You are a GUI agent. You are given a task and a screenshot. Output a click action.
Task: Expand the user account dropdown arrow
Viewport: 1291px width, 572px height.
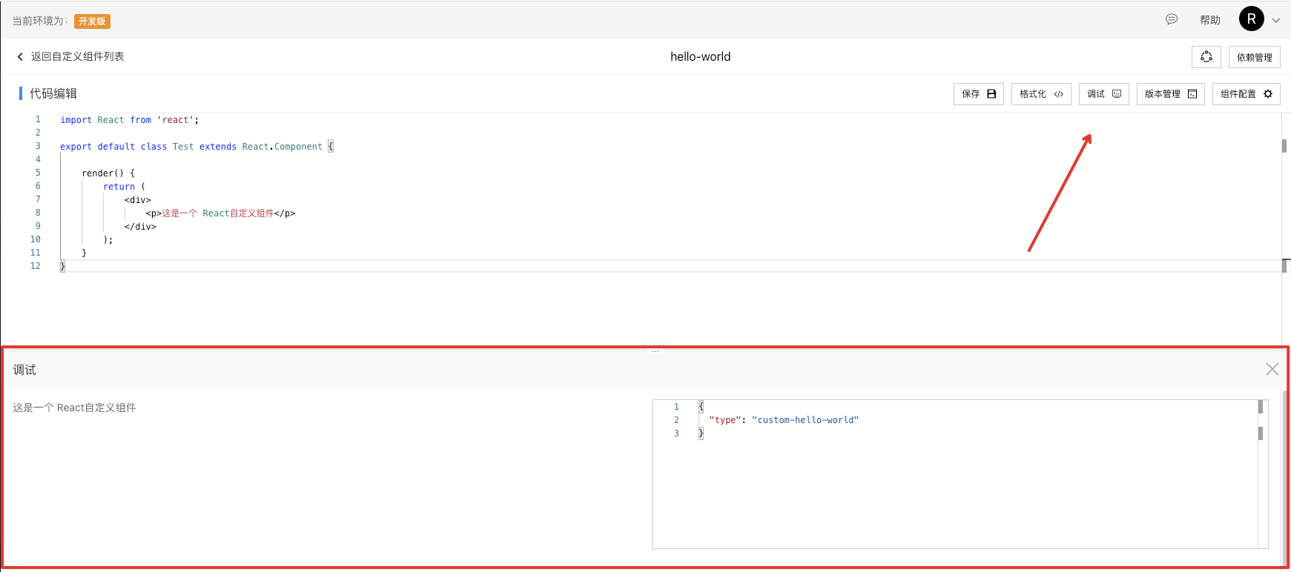click(x=1276, y=21)
